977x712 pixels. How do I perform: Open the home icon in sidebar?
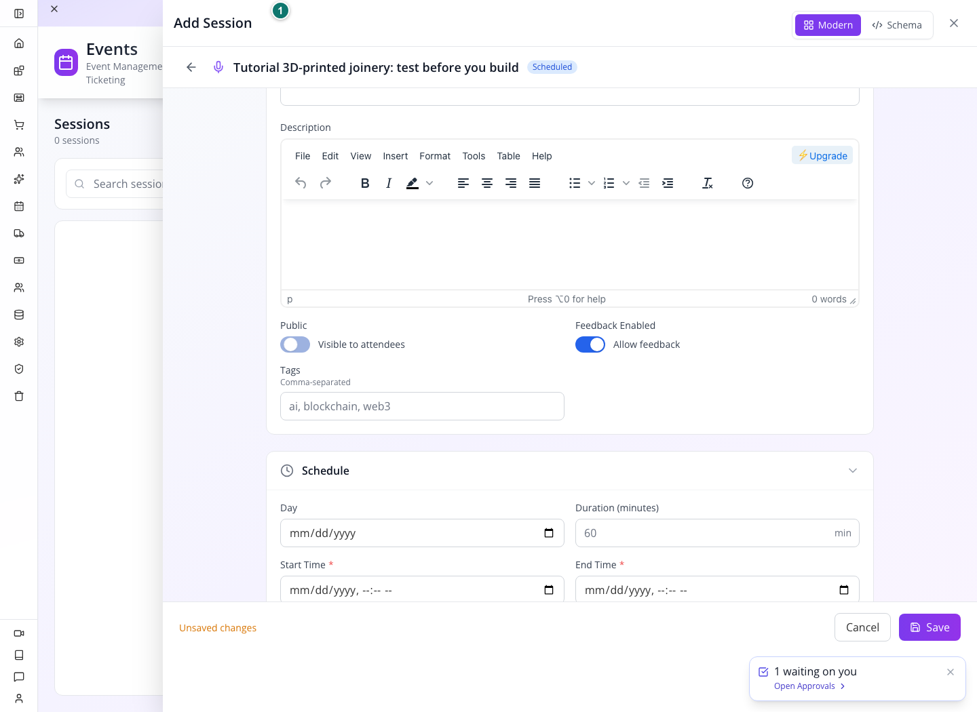[19, 43]
